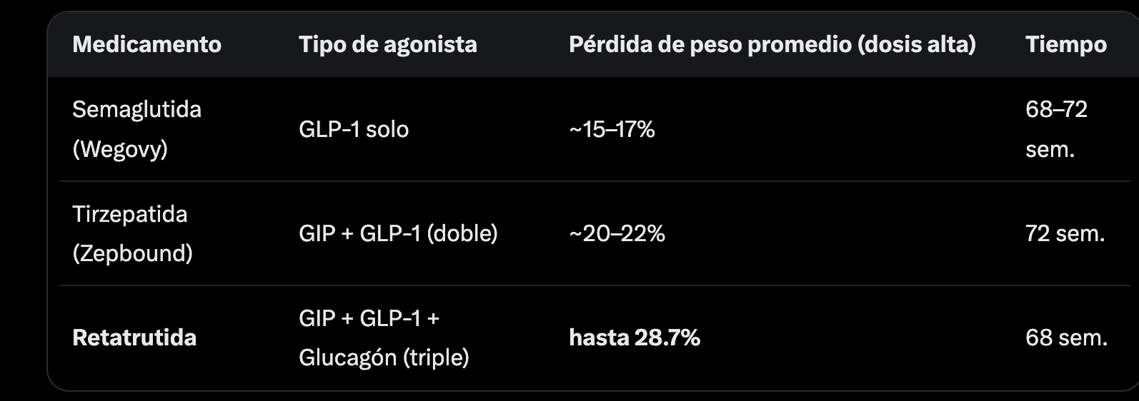Click the Glucagón (triple) text line
1139x401 pixels.
[x=384, y=357]
